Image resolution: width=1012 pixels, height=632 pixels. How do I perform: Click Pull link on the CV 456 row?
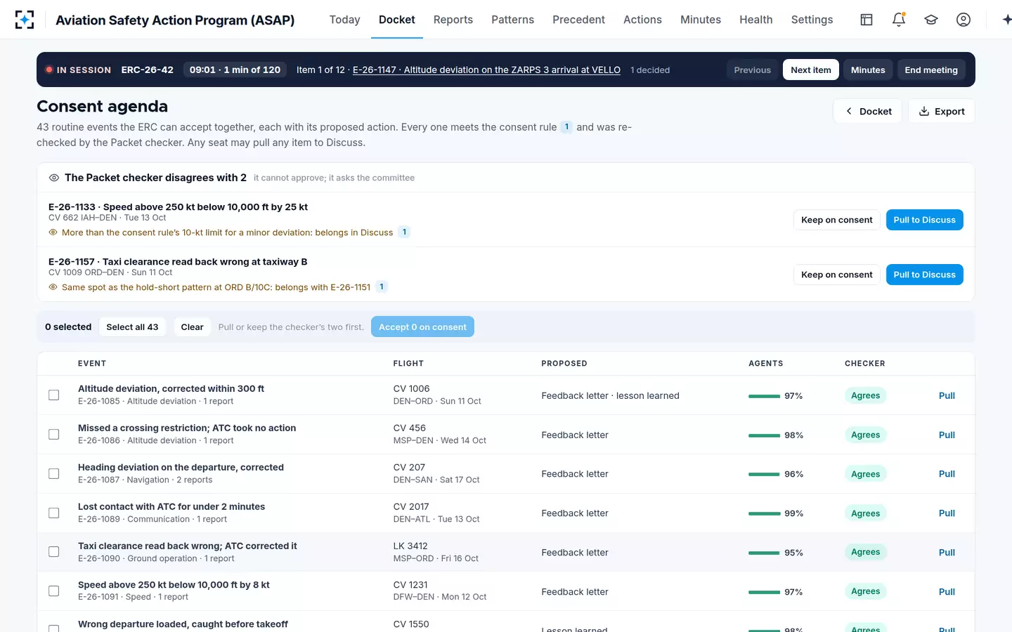click(x=947, y=435)
